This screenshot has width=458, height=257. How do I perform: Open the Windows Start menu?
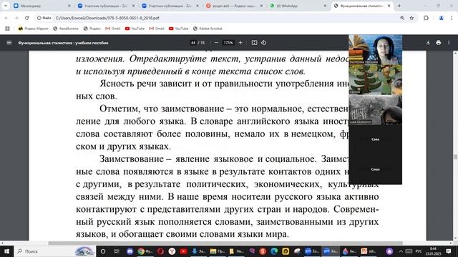coord(6,251)
